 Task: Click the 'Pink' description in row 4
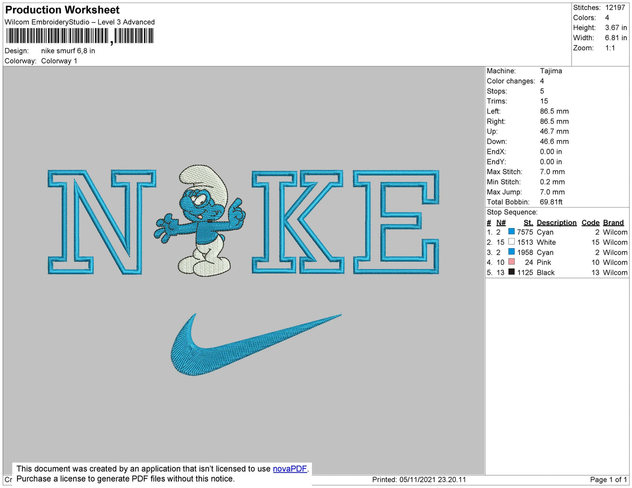click(544, 263)
